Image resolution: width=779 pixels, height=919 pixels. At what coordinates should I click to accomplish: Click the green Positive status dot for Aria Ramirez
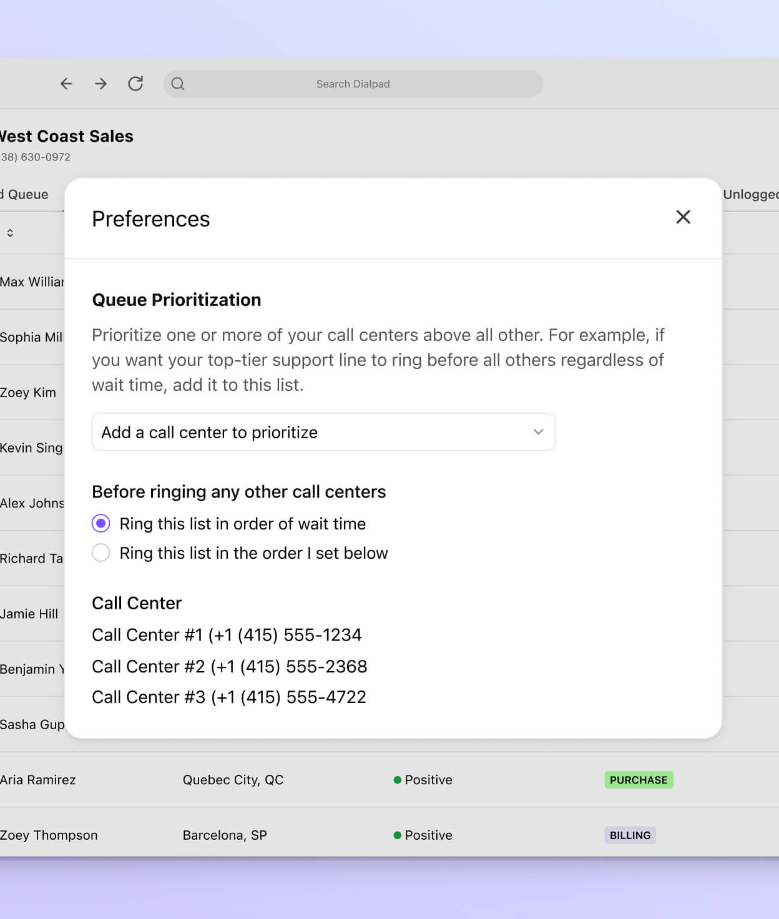pos(397,780)
